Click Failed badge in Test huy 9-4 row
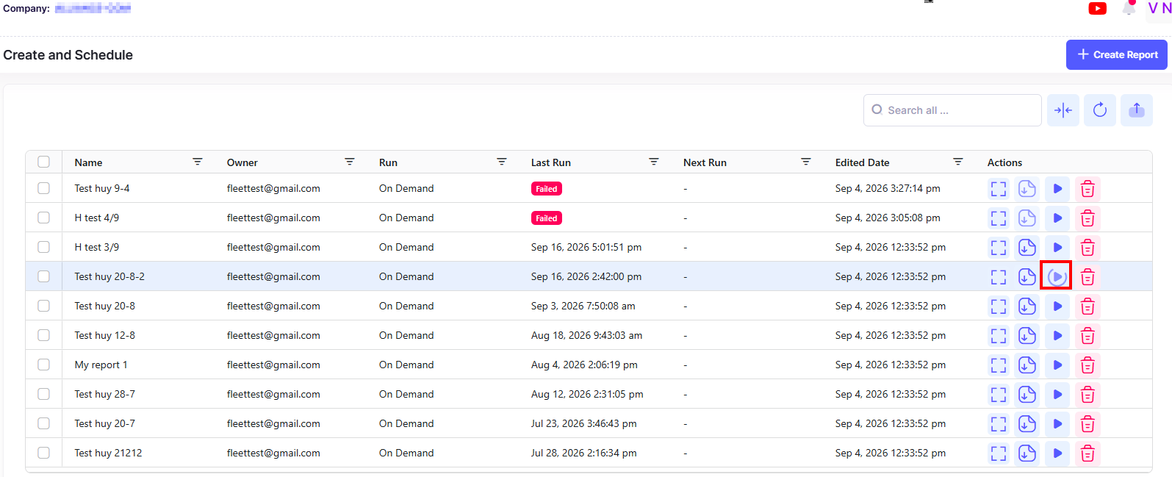The image size is (1172, 477). click(546, 189)
